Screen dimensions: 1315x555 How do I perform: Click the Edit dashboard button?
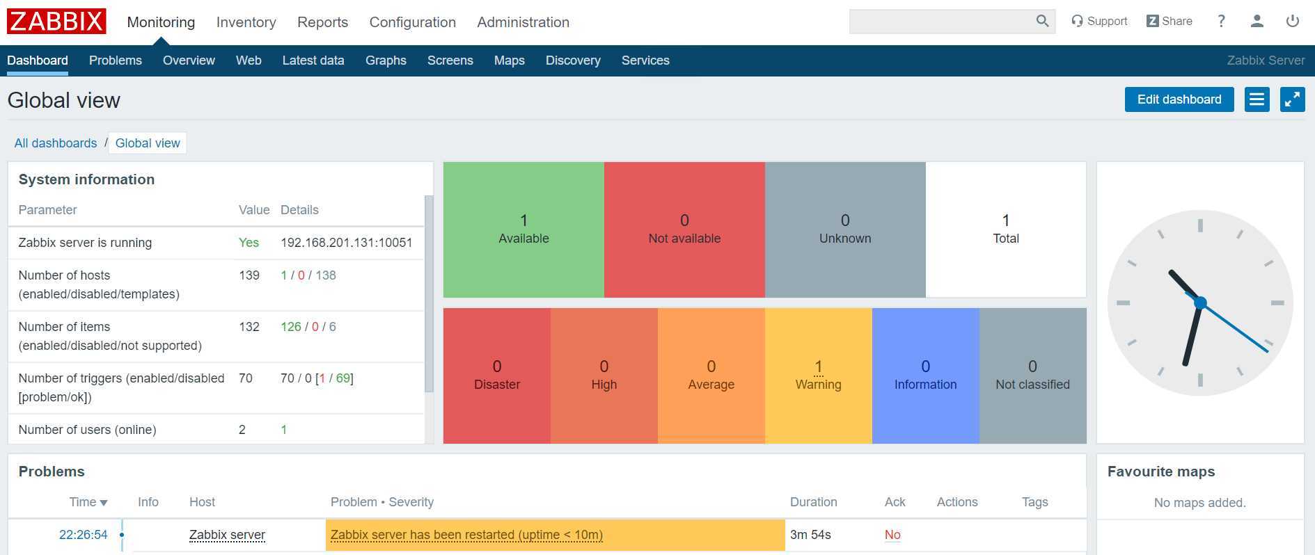[x=1179, y=99]
